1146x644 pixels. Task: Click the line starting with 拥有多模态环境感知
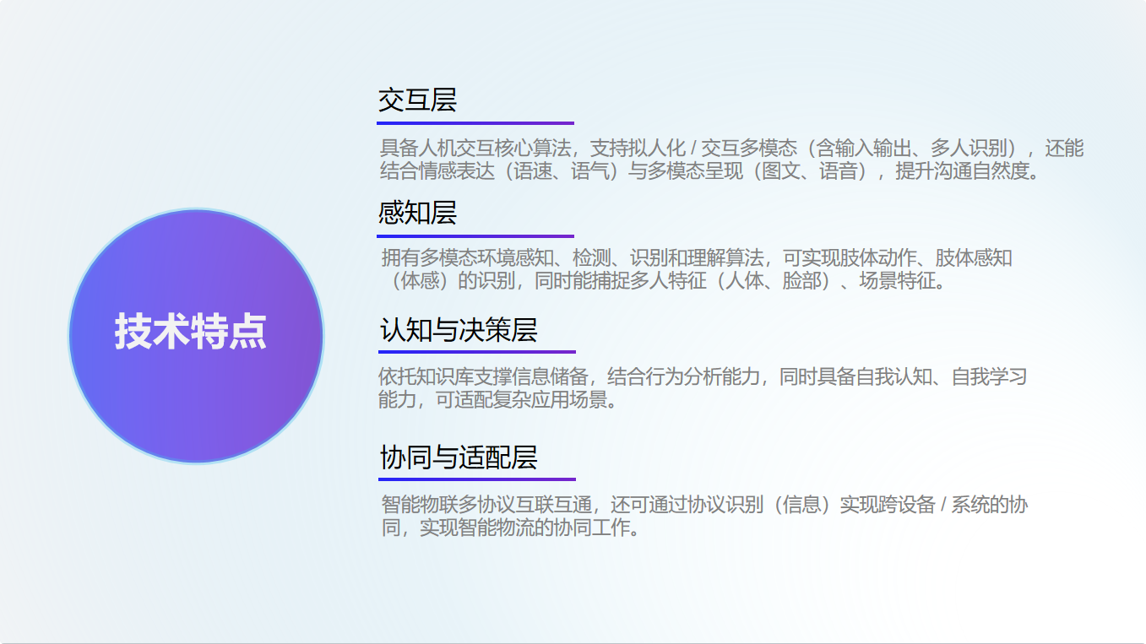click(696, 258)
